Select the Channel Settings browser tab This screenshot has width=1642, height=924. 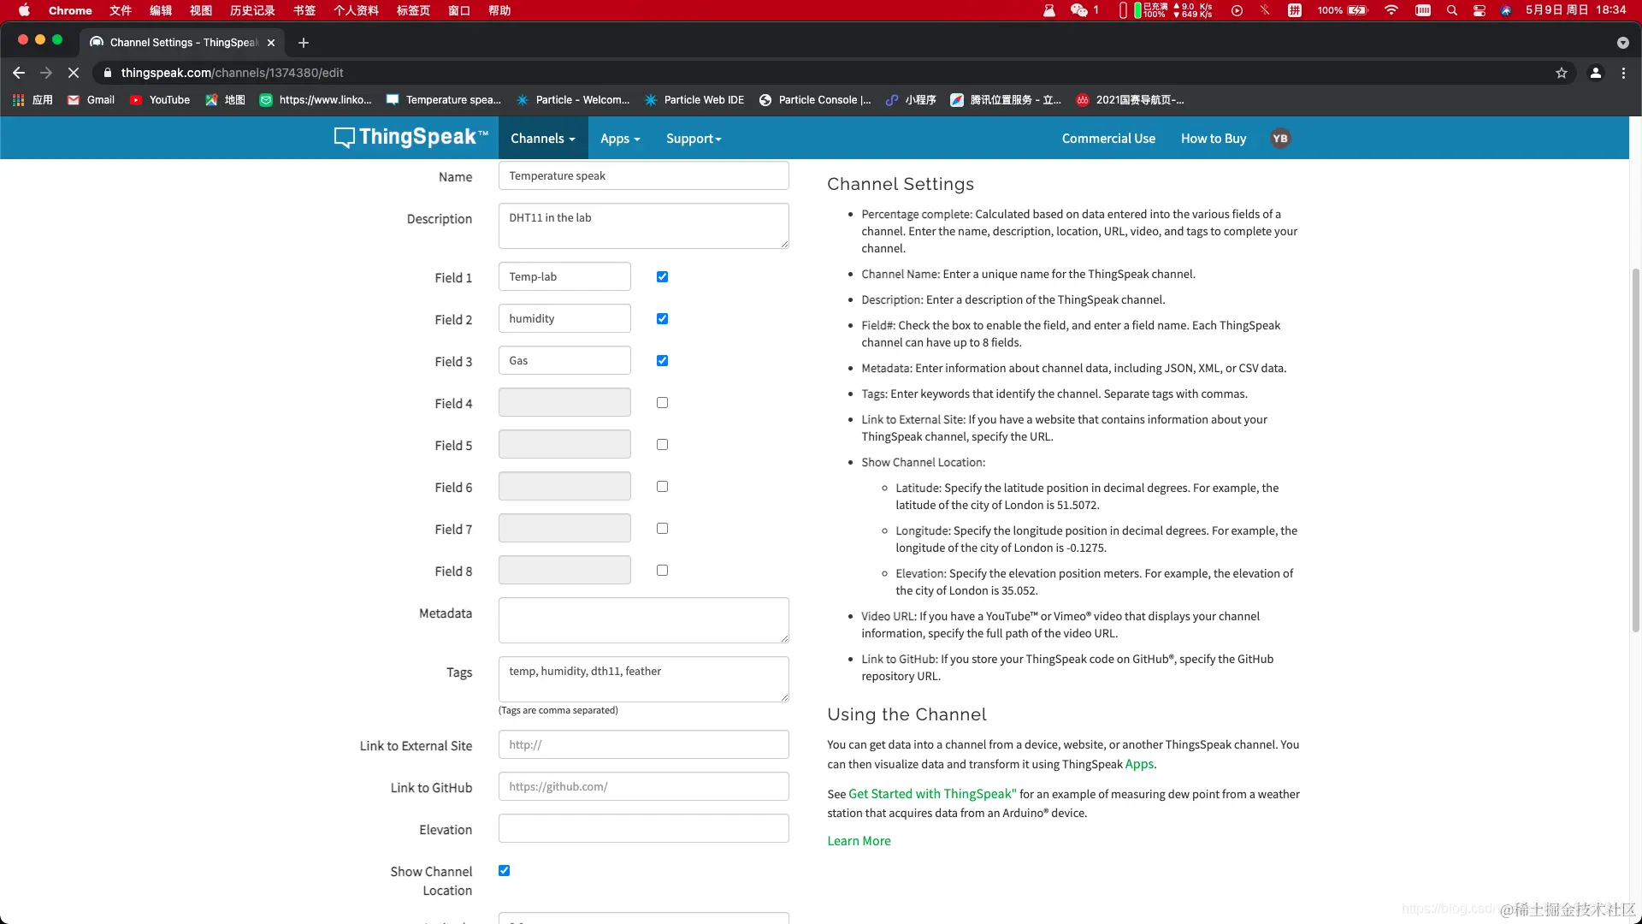coord(184,42)
